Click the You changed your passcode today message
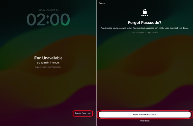193x126 pixels. pos(145,28)
